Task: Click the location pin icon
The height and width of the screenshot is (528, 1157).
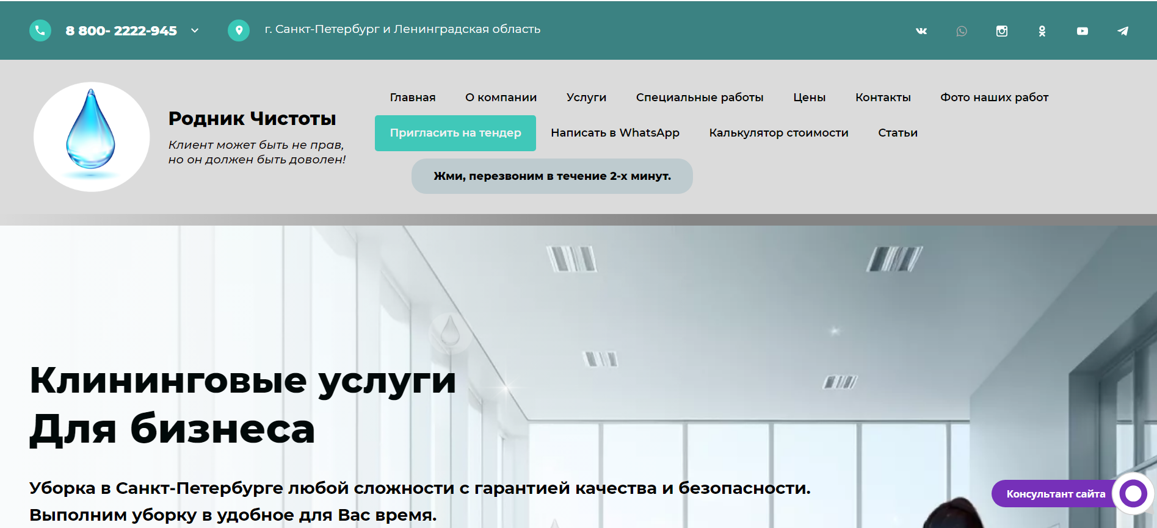Action: 239,30
